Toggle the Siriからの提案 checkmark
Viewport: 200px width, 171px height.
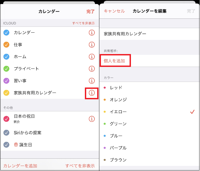(6, 133)
